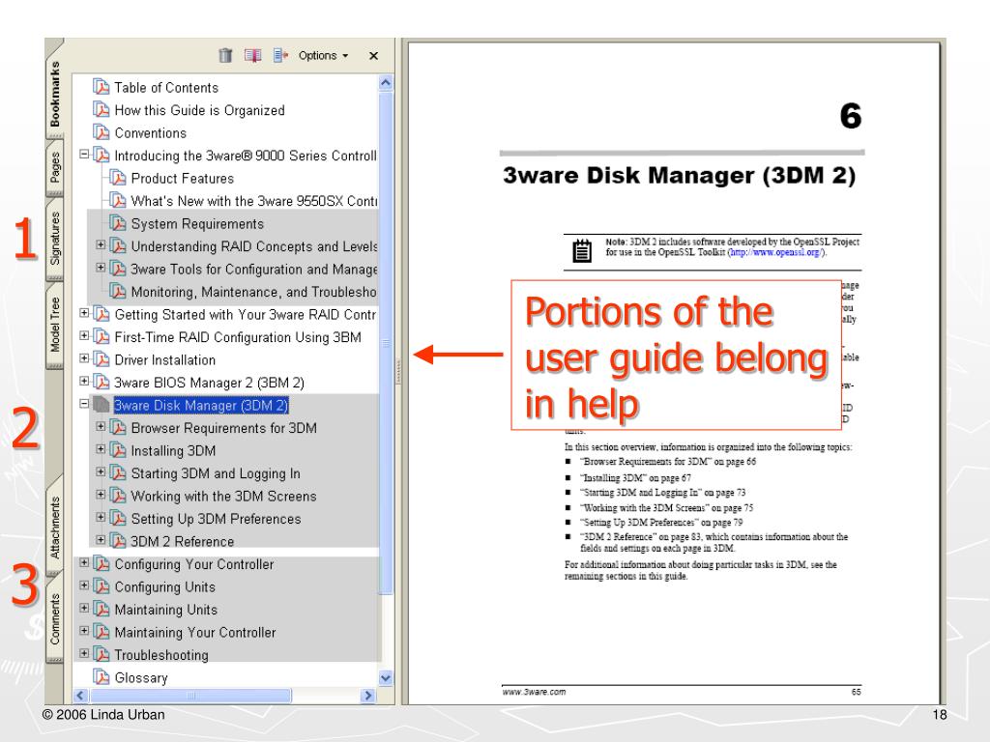This screenshot has width=990, height=742.
Task: Click PDF icon beside Driver Installation
Action: pos(101,359)
